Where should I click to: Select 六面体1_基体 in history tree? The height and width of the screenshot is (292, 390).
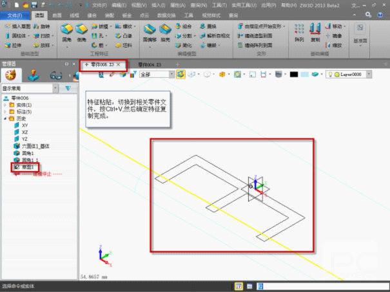(35, 146)
